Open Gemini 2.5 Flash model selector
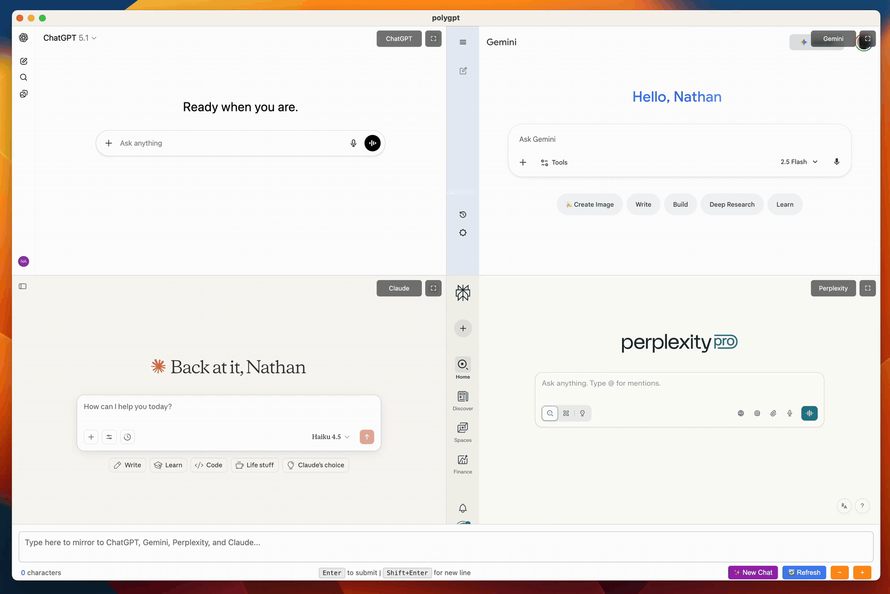Image resolution: width=890 pixels, height=594 pixels. [799, 162]
